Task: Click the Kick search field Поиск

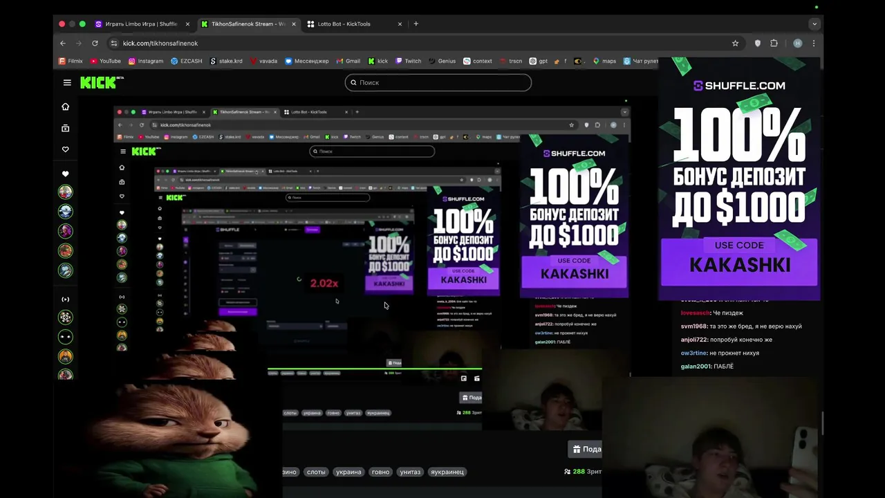Action: pos(438,82)
